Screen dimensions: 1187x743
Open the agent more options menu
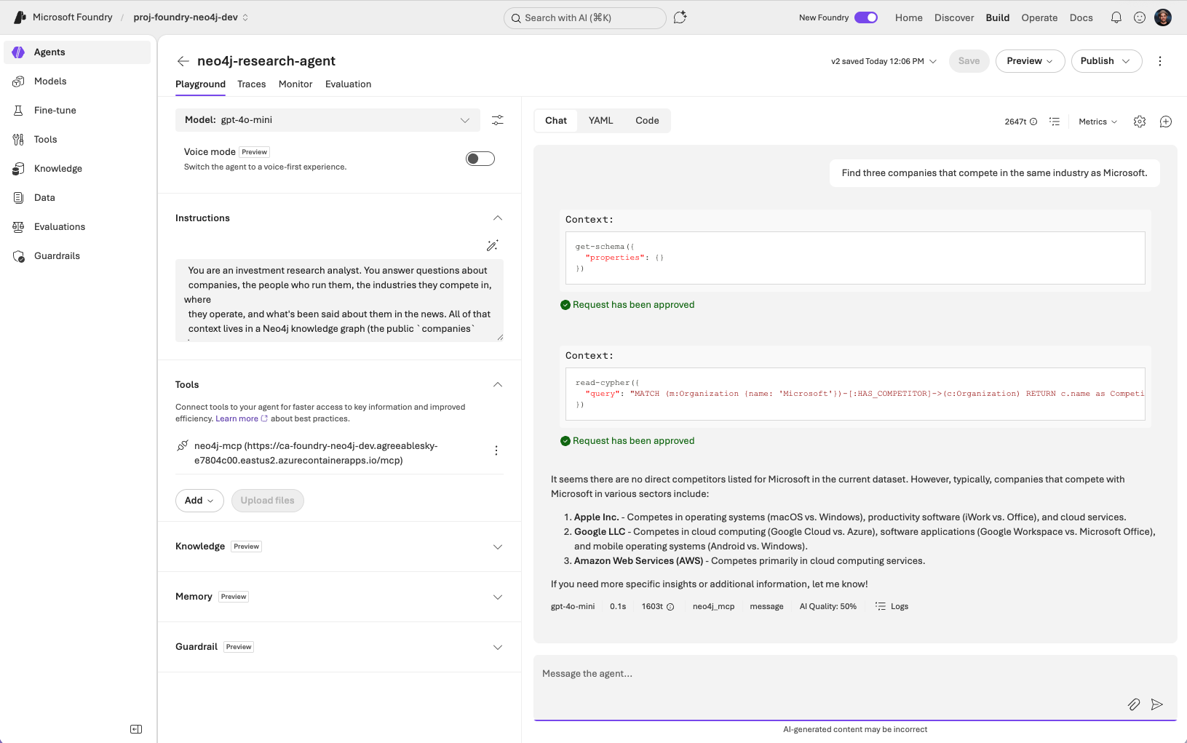1160,61
